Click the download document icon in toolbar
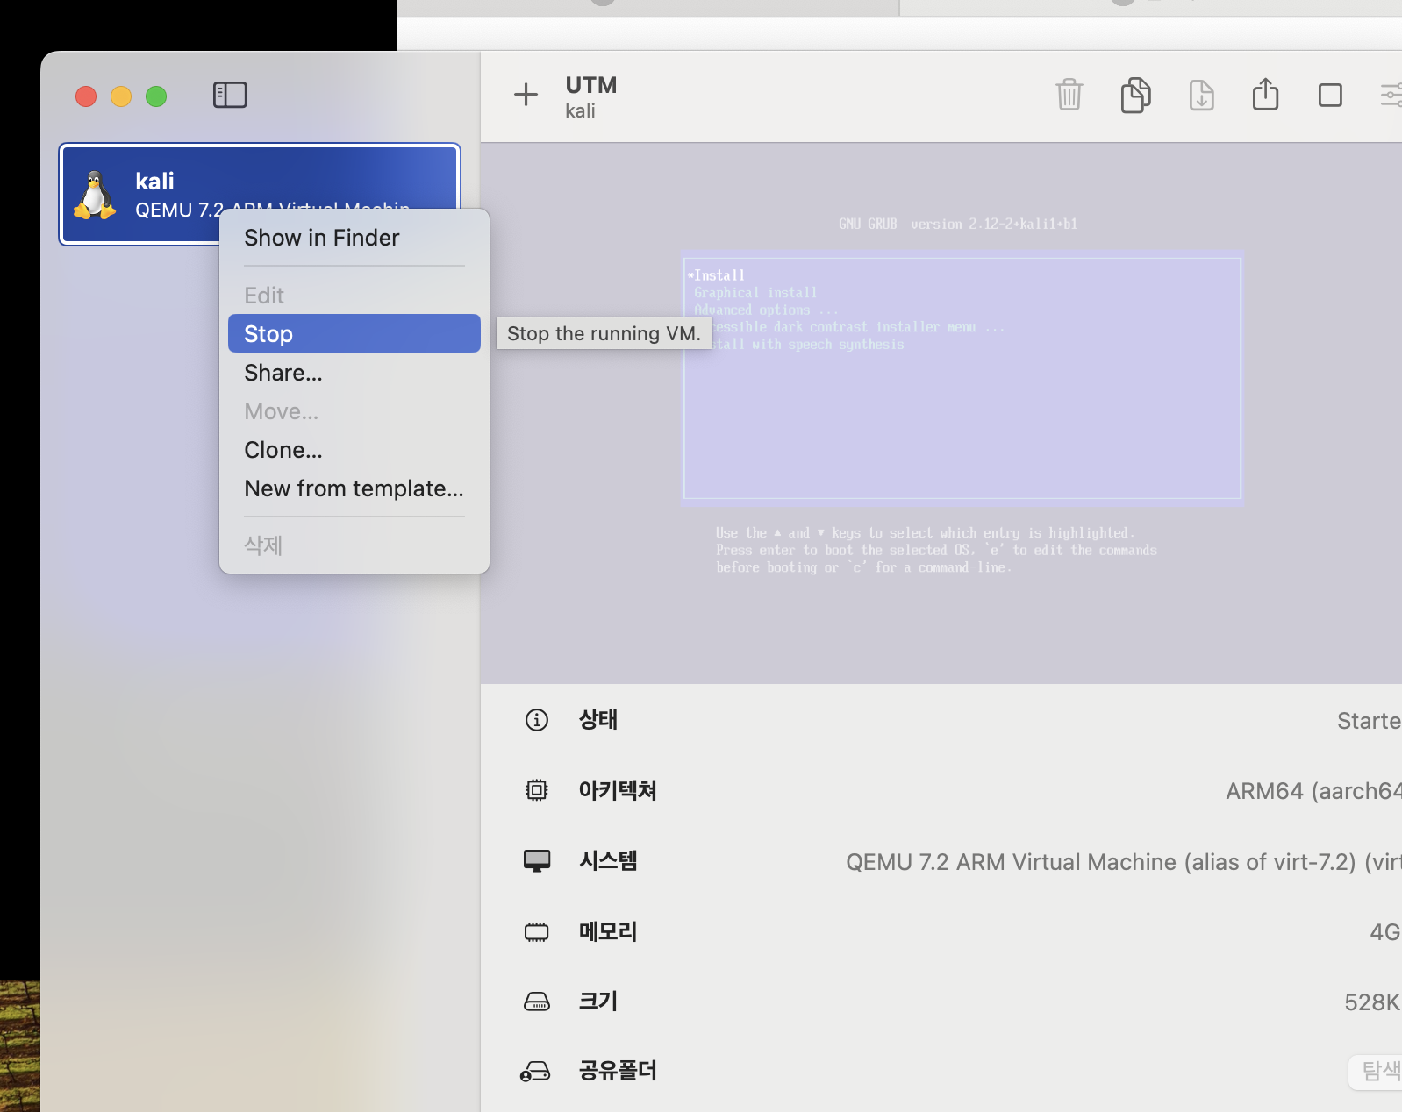This screenshot has height=1112, width=1402. point(1201,95)
